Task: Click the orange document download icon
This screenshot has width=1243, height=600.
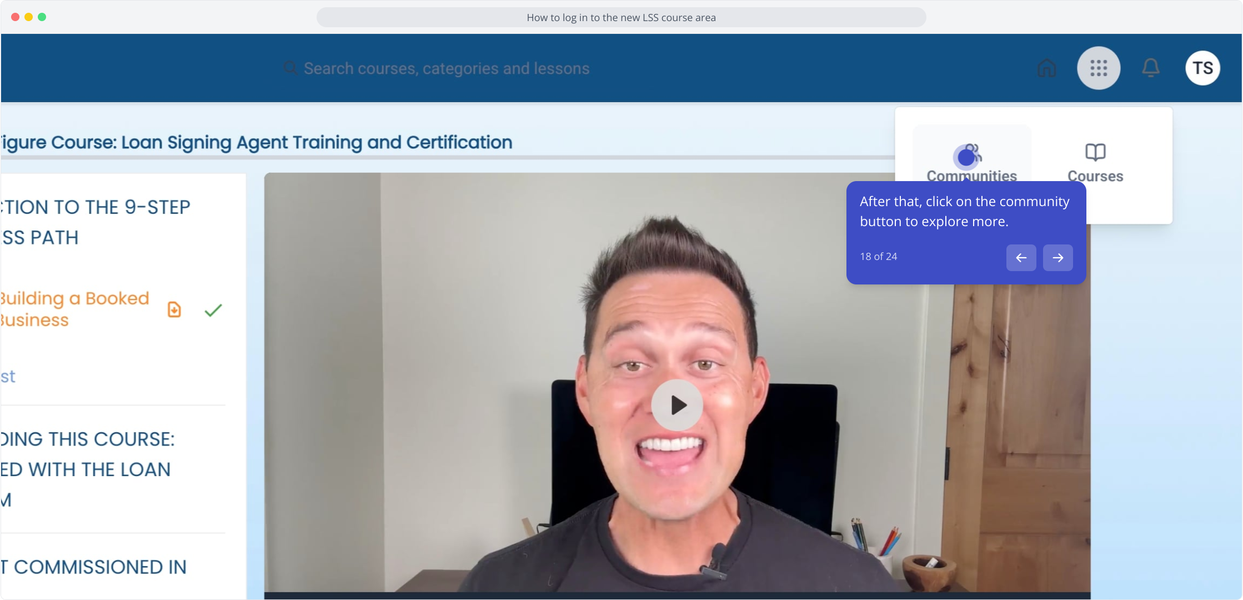Action: pos(174,309)
